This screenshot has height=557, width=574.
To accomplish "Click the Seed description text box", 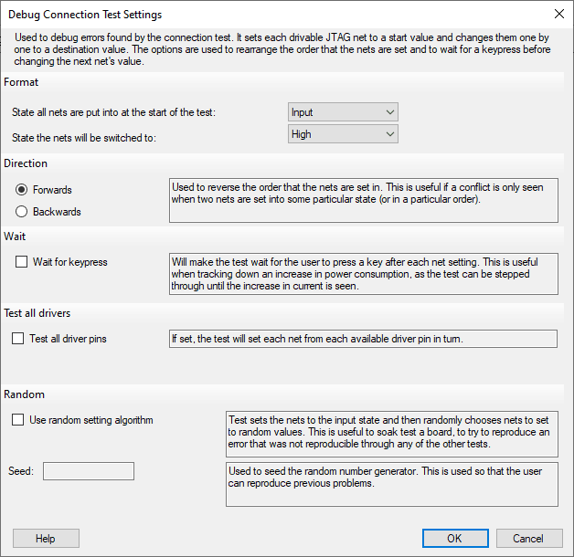I will (x=392, y=484).
